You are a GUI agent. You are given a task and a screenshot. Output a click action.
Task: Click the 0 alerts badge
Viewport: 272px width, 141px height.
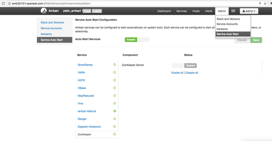(97, 11)
